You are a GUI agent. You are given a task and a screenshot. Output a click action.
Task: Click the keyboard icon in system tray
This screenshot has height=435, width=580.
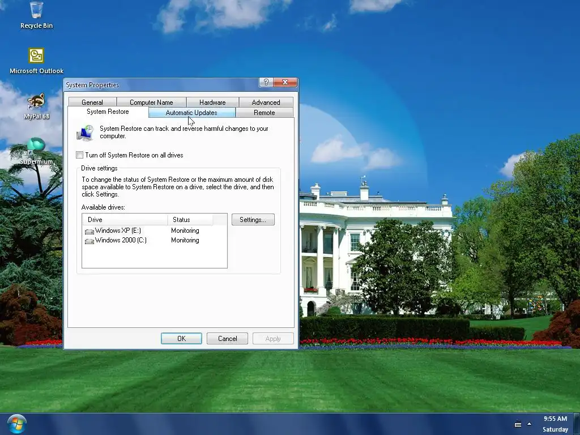[518, 424]
